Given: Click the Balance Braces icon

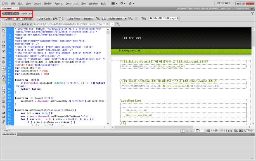Looking at the screenshot, I should coord(4,62).
